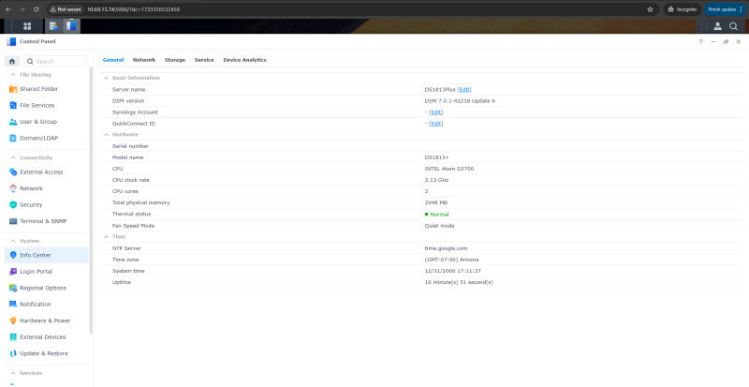This screenshot has width=749, height=387.
Task: Click the Not secure site badge
Action: coord(66,9)
